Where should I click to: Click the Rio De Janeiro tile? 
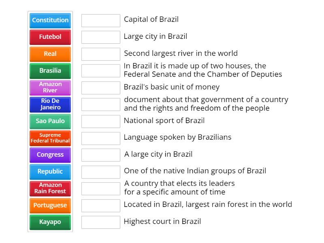[x=50, y=104]
